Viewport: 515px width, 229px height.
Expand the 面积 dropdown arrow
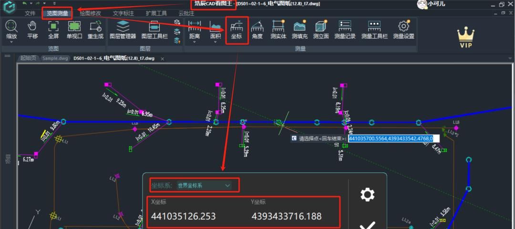[216, 42]
